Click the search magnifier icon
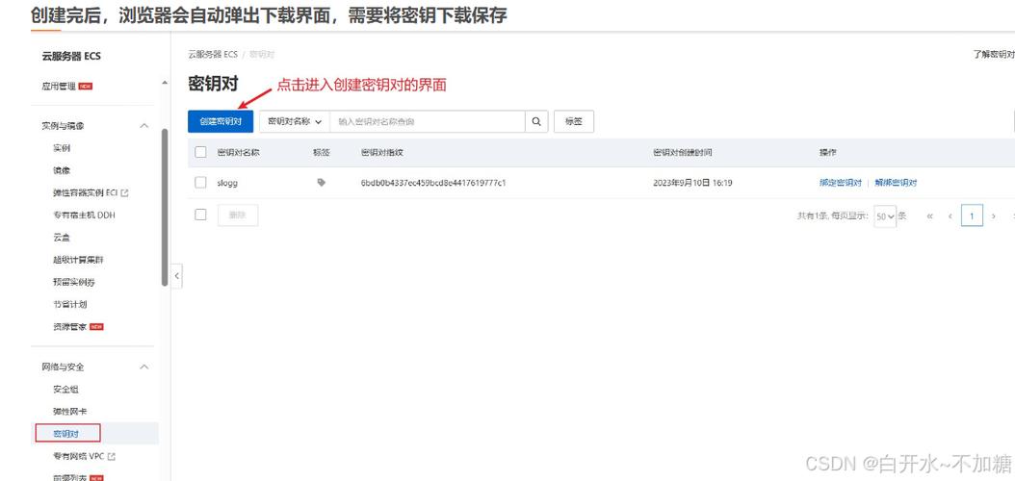The image size is (1015, 481). click(536, 121)
